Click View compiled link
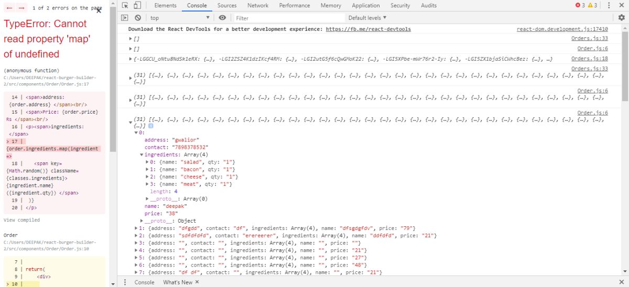 coord(21,220)
